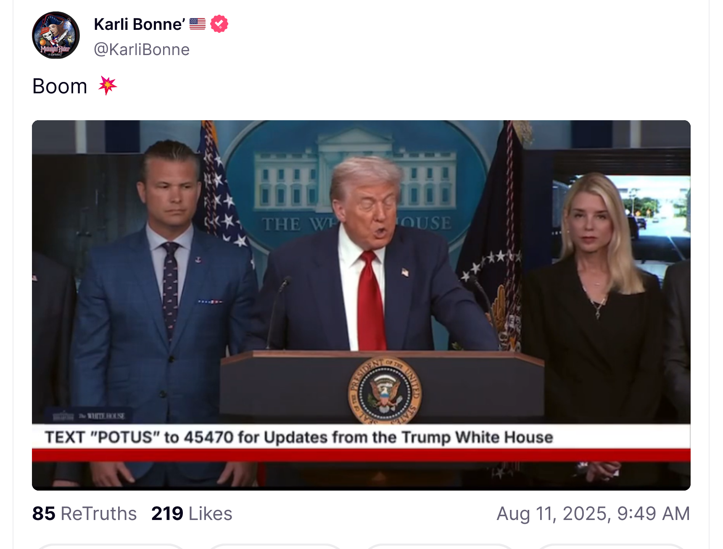The image size is (723, 549).
Task: View the 219 Likes list
Action: click(192, 513)
